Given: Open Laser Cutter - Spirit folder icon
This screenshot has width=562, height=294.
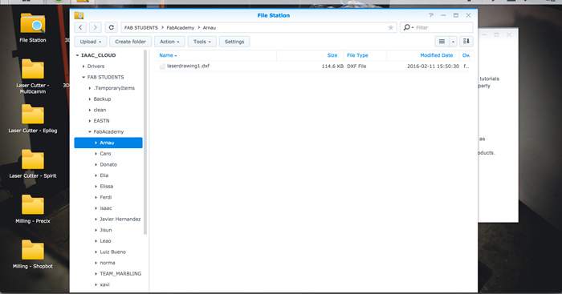Looking at the screenshot, I should pos(33,159).
